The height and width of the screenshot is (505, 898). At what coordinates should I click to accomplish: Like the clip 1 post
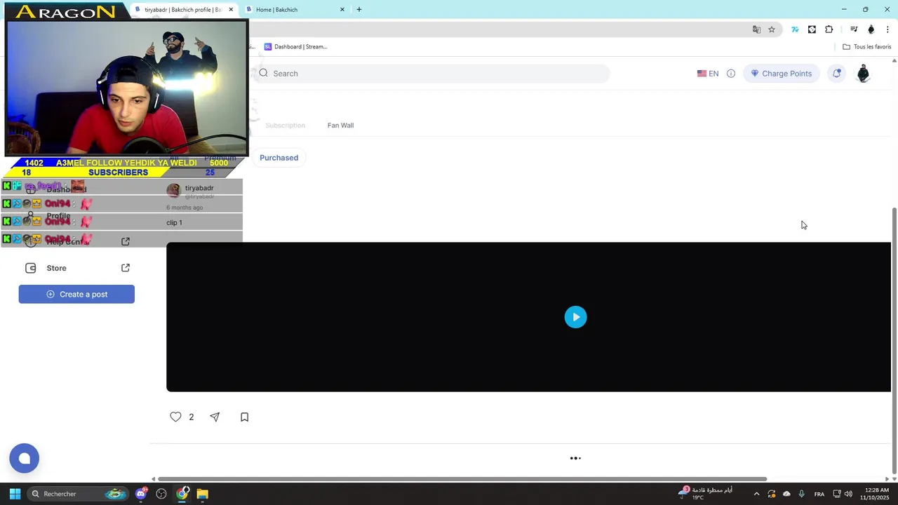[175, 417]
